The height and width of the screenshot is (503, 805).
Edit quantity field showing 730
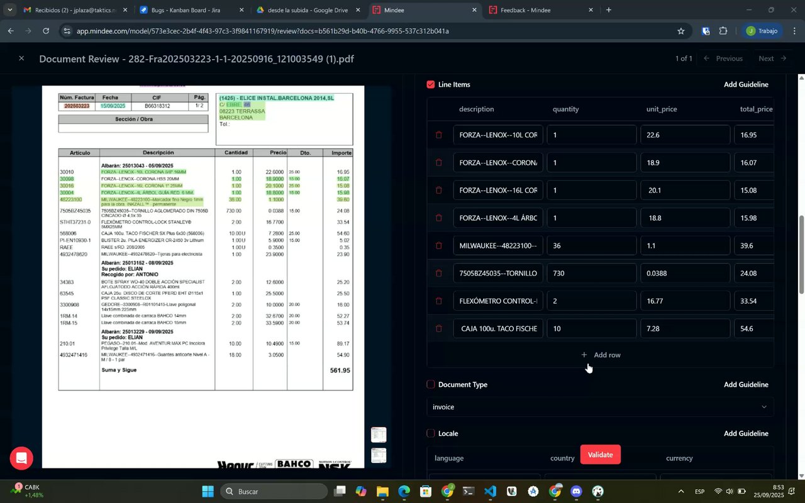click(591, 273)
